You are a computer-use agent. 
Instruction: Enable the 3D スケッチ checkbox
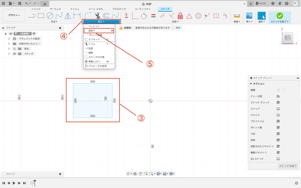coord(278,159)
